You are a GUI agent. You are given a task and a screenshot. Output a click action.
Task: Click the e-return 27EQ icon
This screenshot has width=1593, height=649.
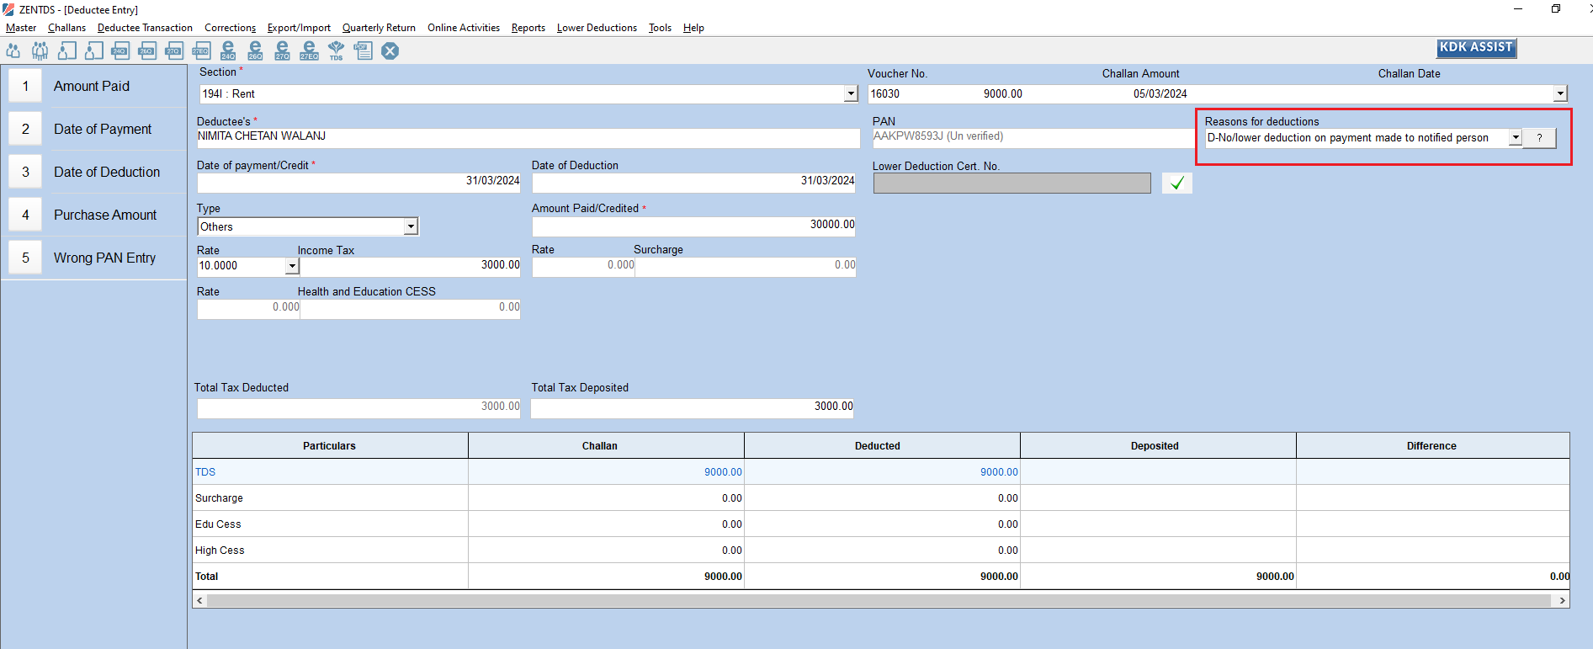(309, 51)
